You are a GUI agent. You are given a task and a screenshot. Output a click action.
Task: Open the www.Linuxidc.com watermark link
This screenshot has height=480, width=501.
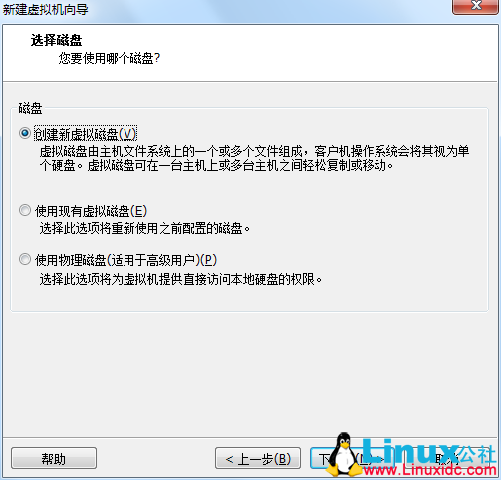point(430,470)
